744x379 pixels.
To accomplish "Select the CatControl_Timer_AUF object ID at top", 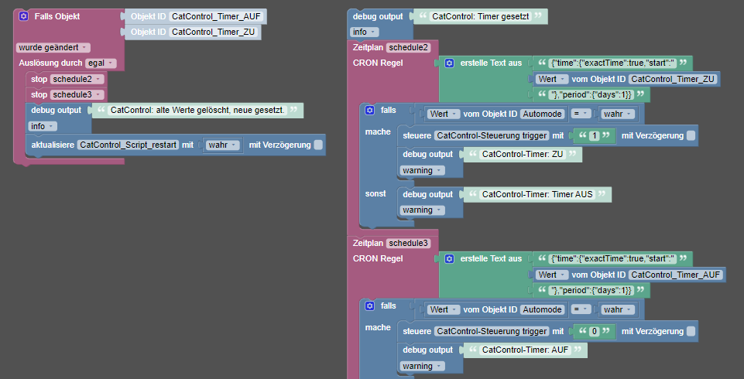I will pyautogui.click(x=216, y=16).
